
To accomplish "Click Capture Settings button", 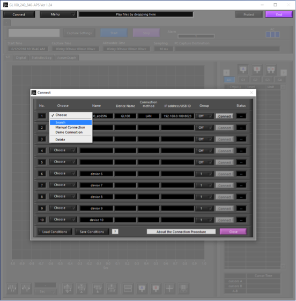I will pyautogui.click(x=79, y=33).
